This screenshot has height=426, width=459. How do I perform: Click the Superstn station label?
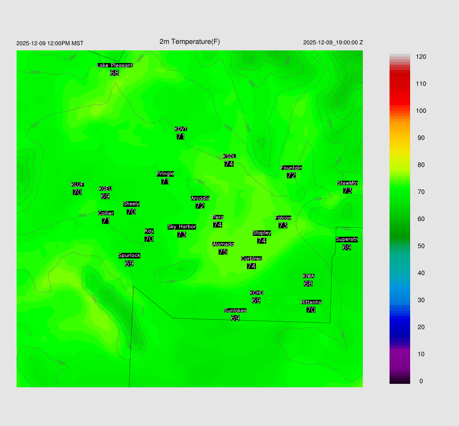347,239
